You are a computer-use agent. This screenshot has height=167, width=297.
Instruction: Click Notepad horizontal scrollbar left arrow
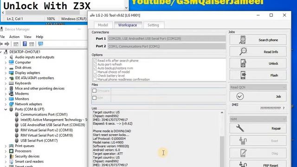[x=3, y=13]
